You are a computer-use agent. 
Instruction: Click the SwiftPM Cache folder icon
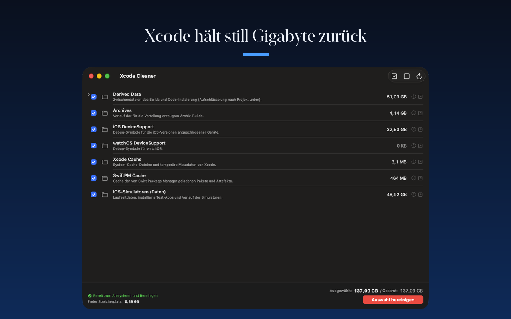point(105,178)
